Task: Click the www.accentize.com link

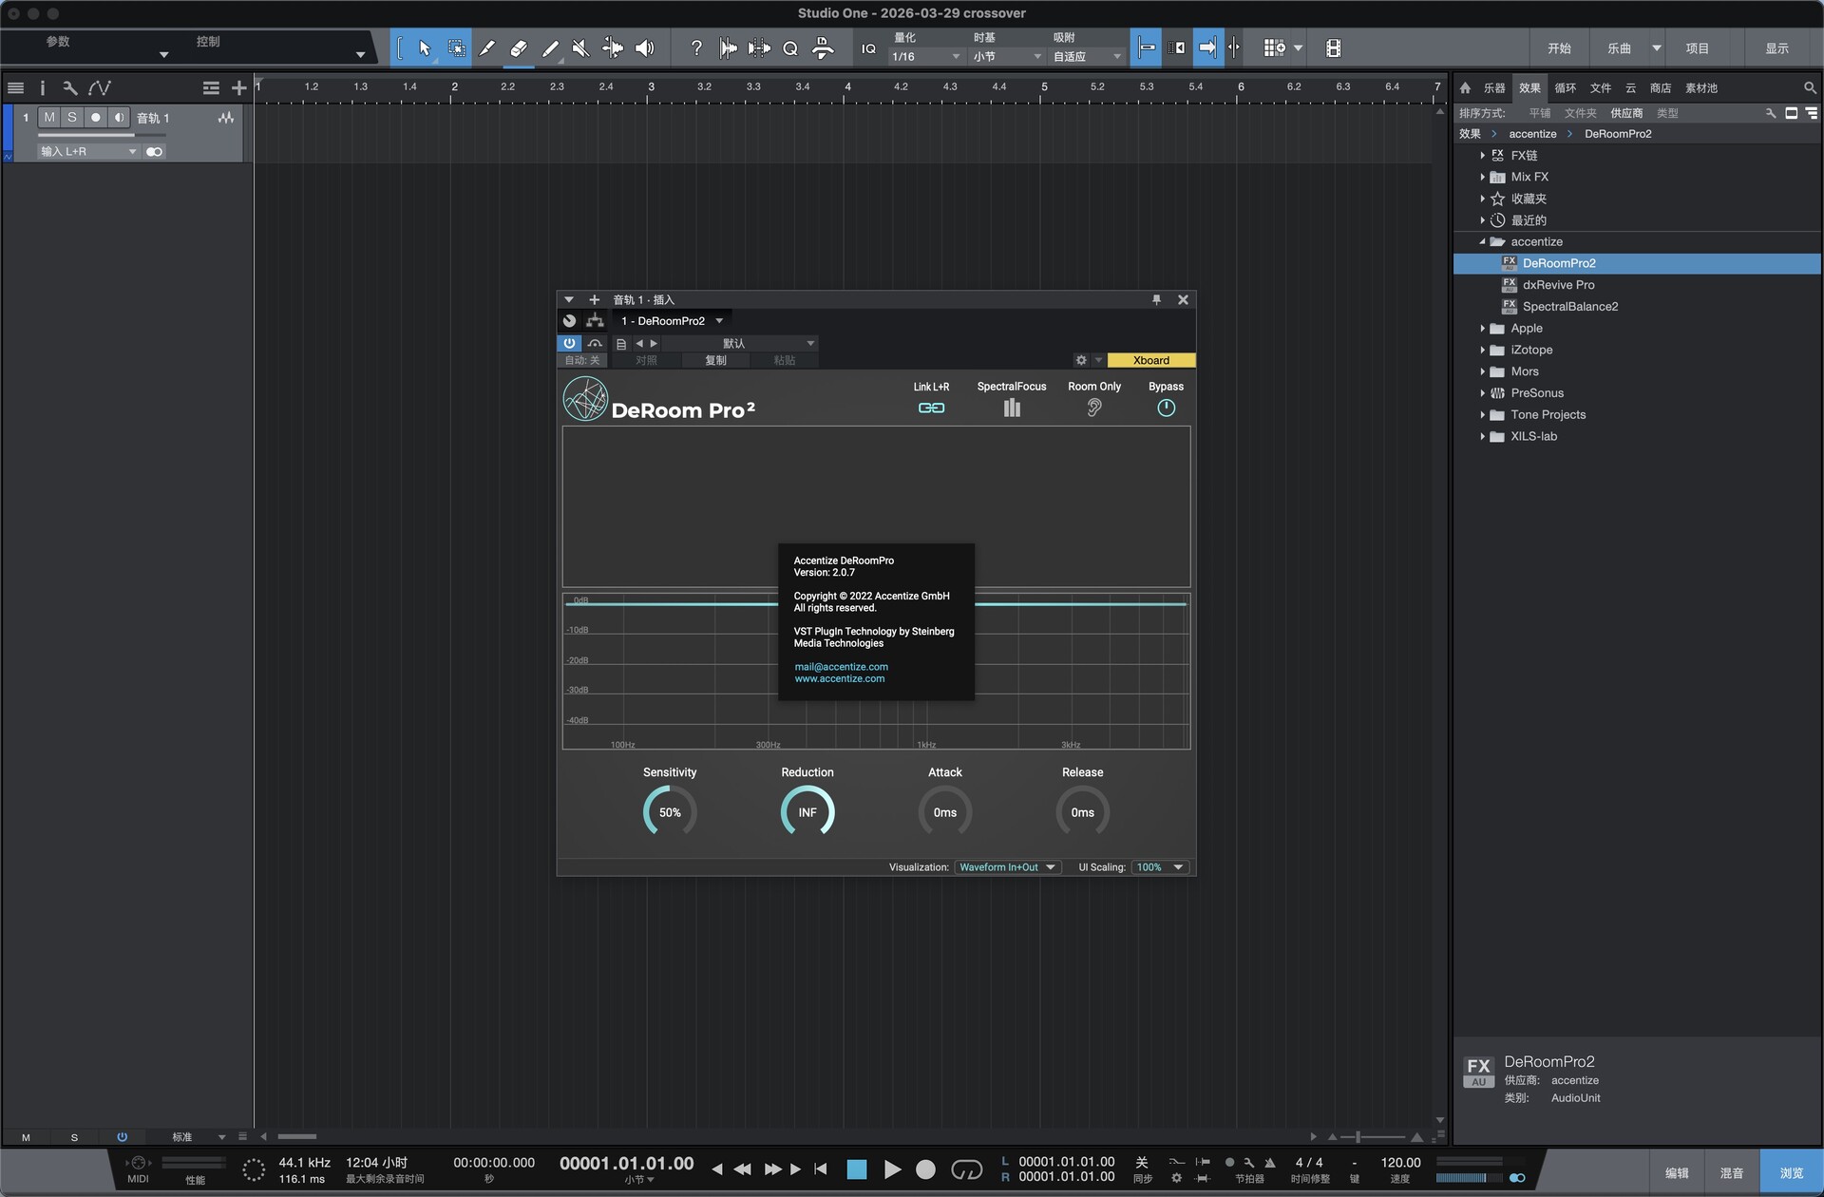Action: [839, 679]
